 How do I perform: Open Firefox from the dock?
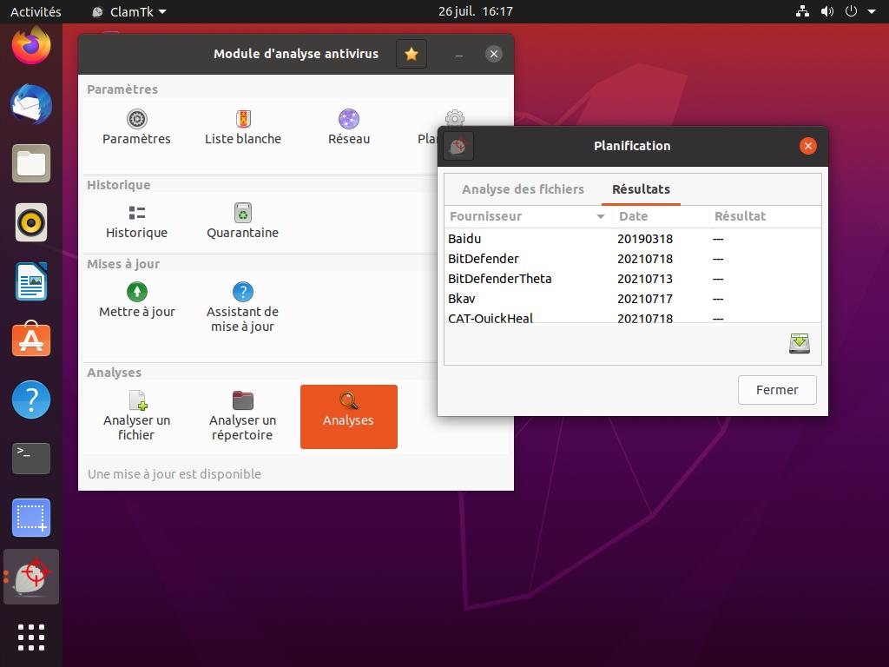pyautogui.click(x=31, y=45)
